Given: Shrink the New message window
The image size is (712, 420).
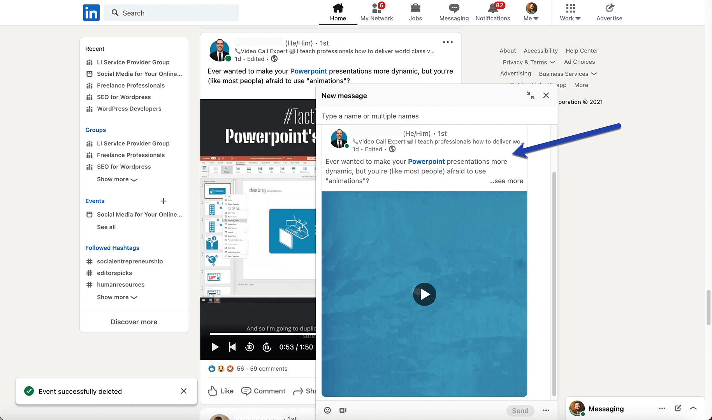Looking at the screenshot, I should coord(530,95).
